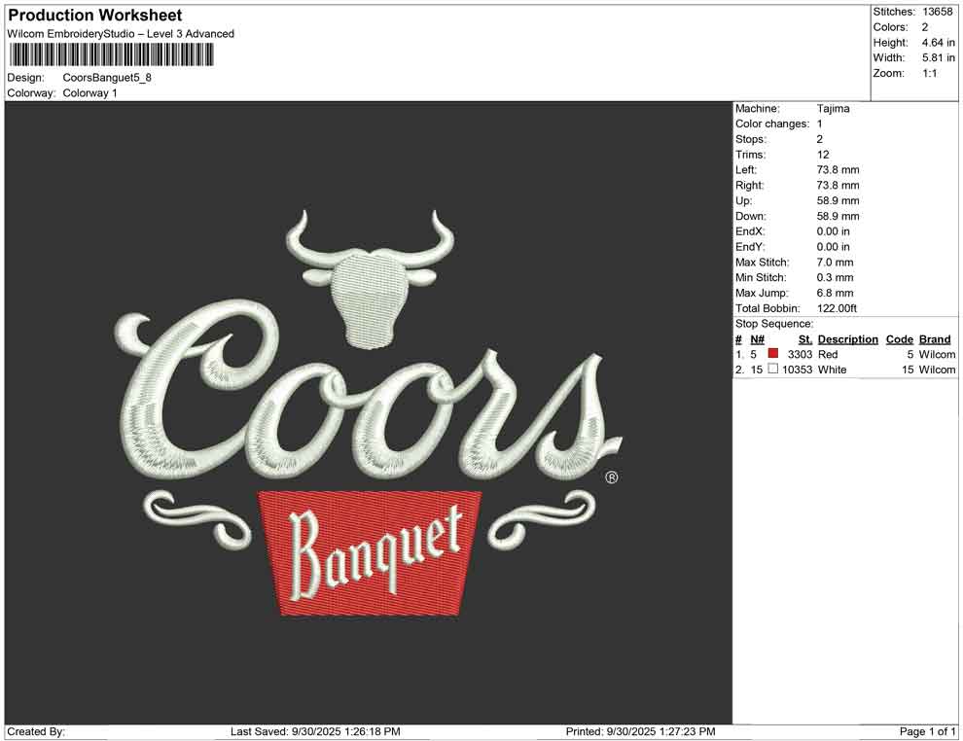The image size is (963, 741).
Task: Click the Colors value 2
Action: point(925,27)
